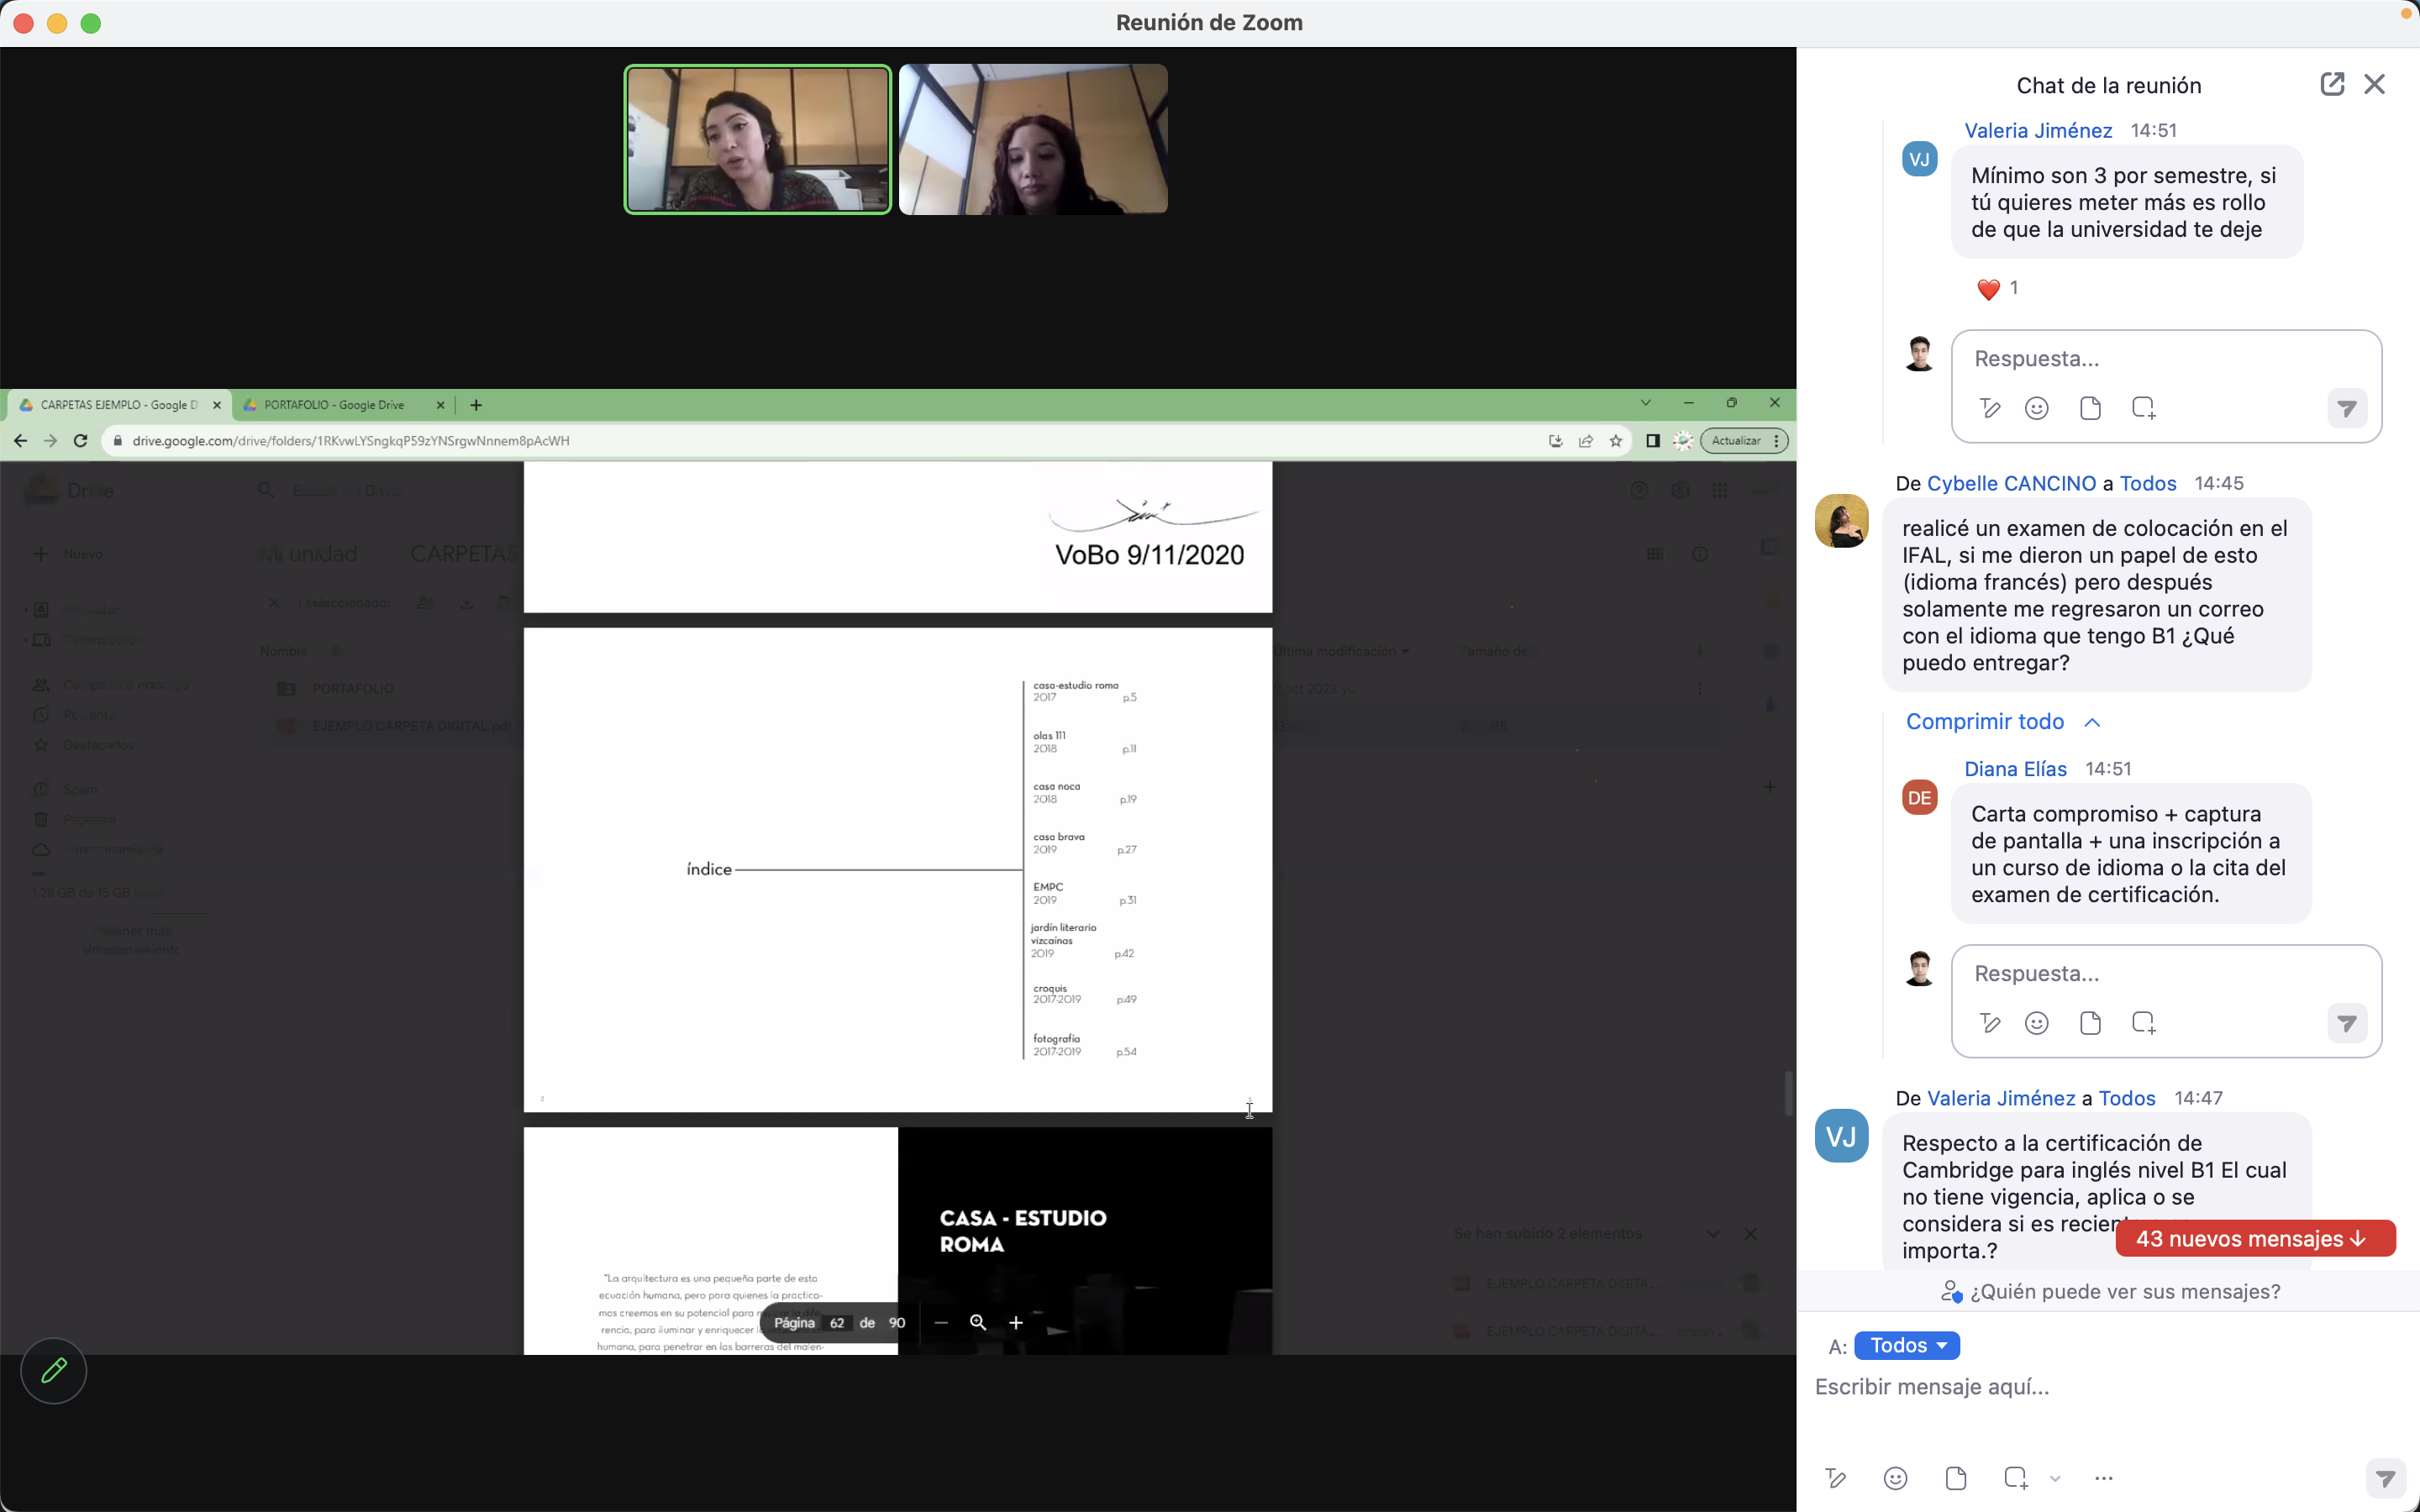
Task: Pop out the meeting chat window
Action: 2331,84
